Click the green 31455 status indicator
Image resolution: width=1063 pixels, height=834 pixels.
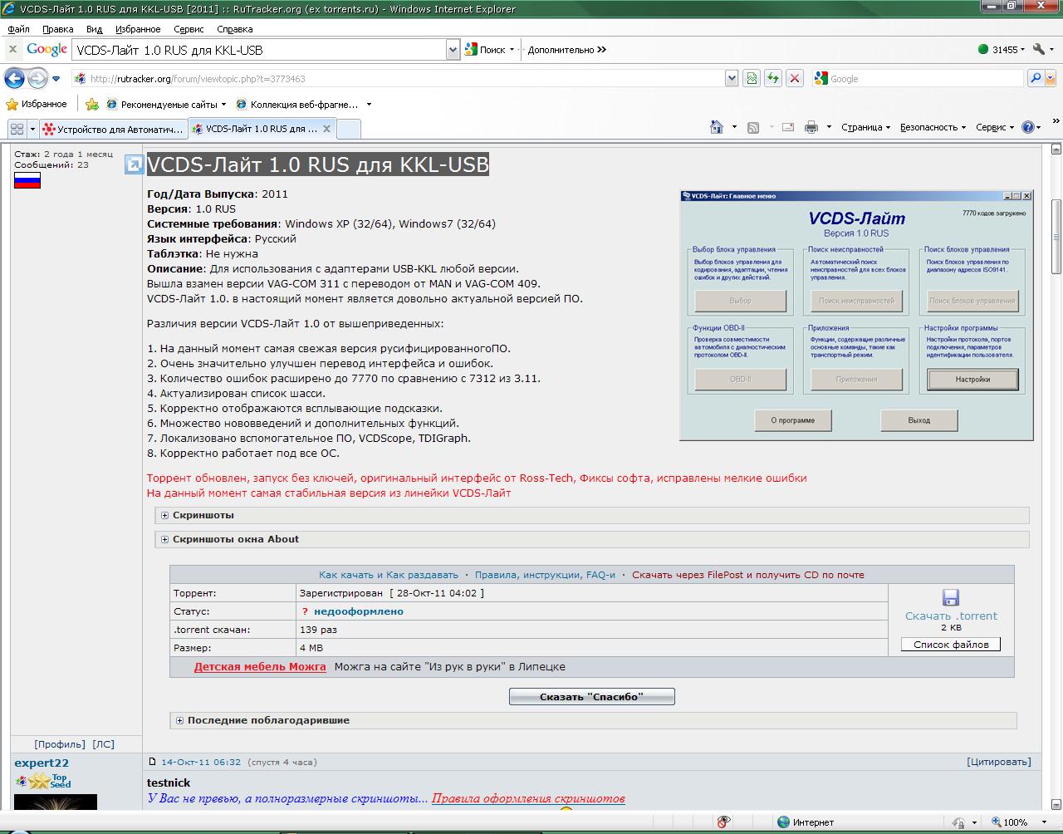coord(1000,50)
